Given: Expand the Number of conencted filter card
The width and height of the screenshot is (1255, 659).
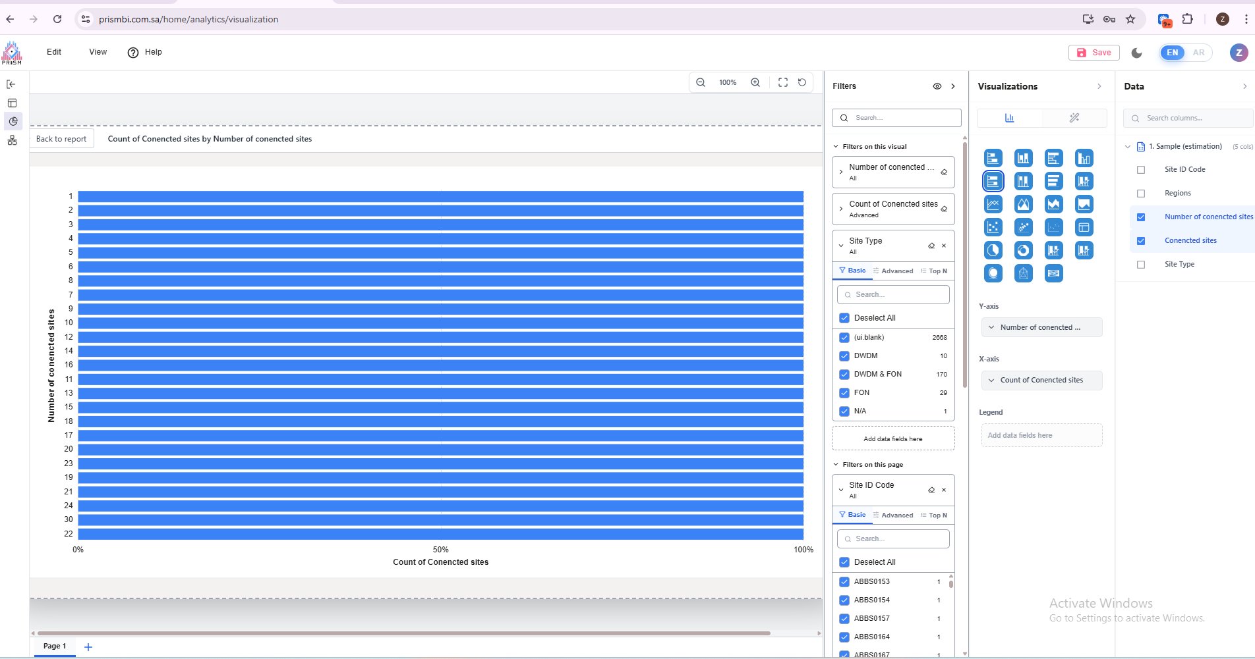Looking at the screenshot, I should coord(841,172).
